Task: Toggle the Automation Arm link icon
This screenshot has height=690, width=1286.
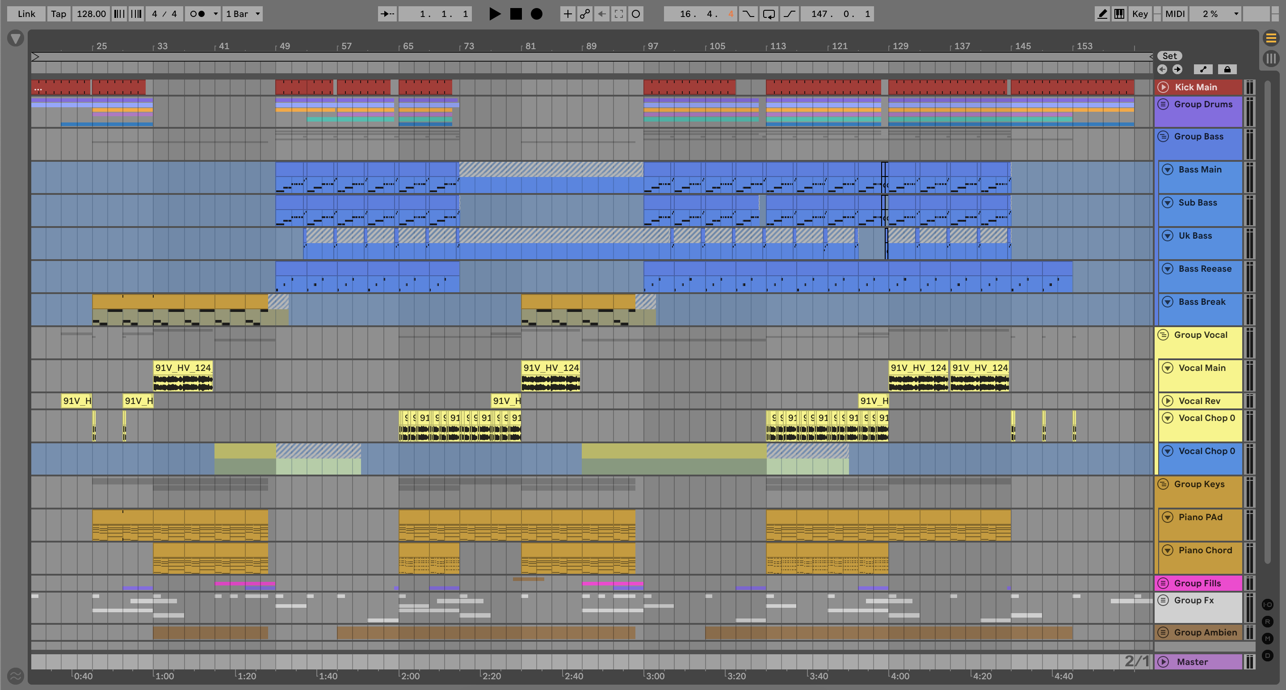Action: click(584, 14)
